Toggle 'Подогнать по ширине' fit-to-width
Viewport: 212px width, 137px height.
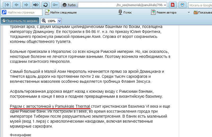tap(20, 21)
